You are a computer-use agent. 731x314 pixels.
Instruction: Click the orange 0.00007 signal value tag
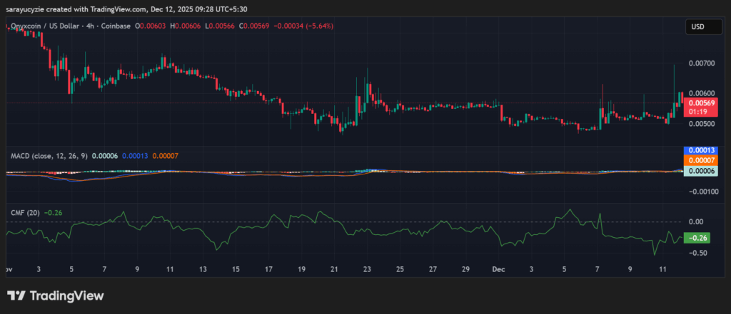pos(697,161)
